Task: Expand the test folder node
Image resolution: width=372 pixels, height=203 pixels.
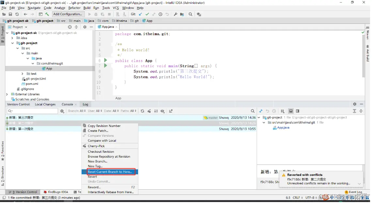Action: pyautogui.click(x=23, y=74)
